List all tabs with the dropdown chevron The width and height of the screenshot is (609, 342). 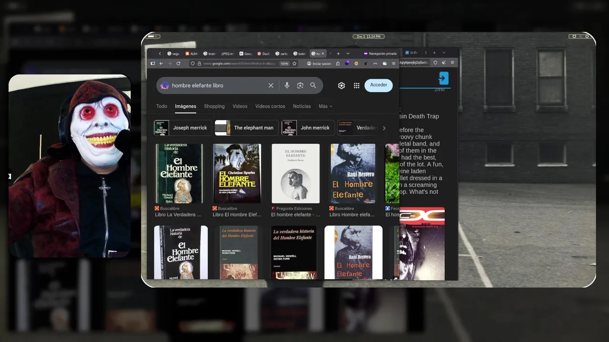[348, 53]
